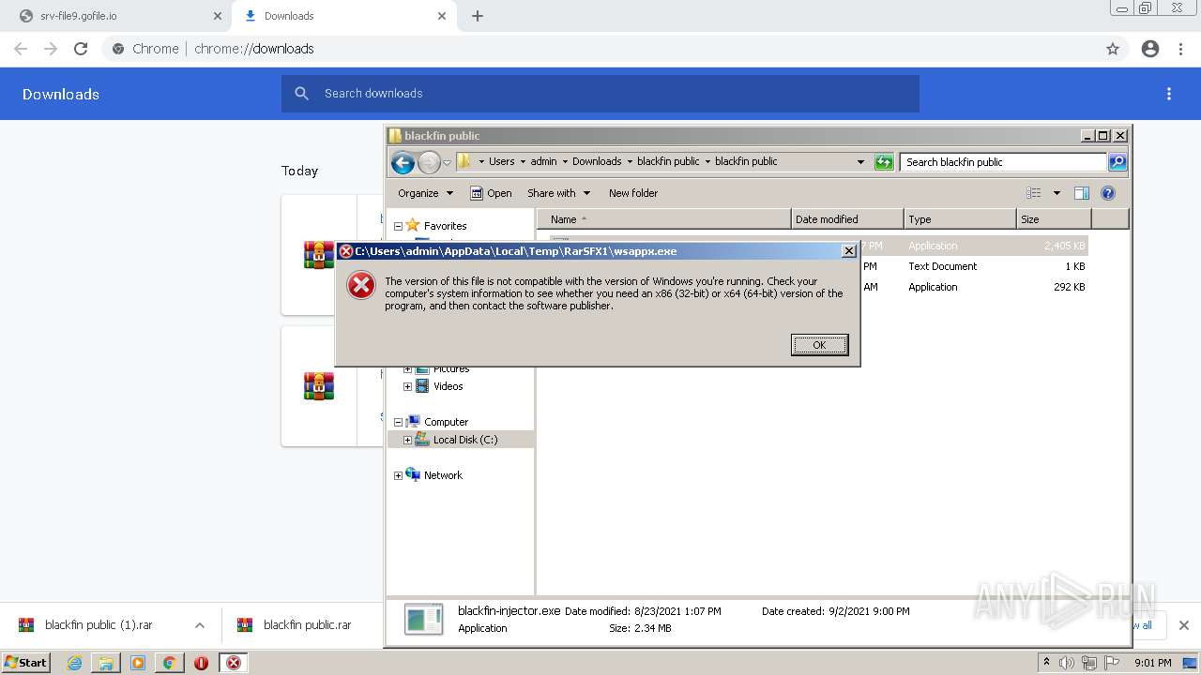Click the Search downloads field in Chrome

pos(600,94)
